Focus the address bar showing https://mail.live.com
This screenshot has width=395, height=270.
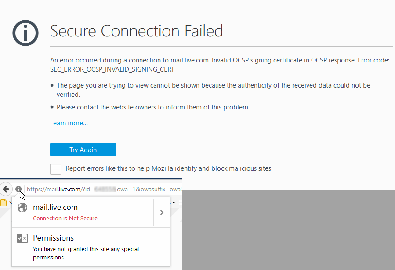103,189
